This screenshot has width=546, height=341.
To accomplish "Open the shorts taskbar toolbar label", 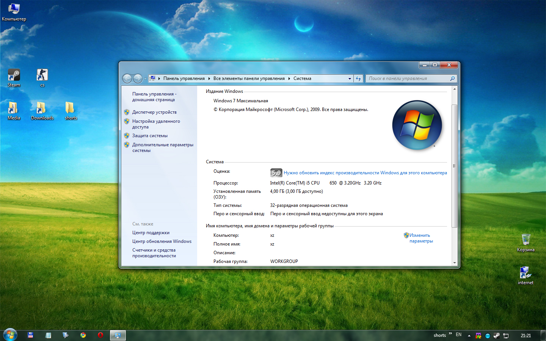I will pyautogui.click(x=439, y=335).
